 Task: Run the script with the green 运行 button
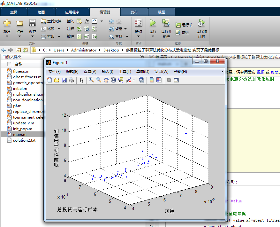[x=153, y=23]
